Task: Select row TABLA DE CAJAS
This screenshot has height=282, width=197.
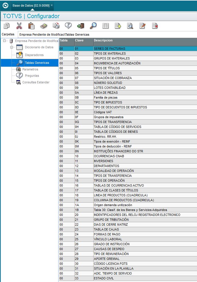Action: (128, 229)
